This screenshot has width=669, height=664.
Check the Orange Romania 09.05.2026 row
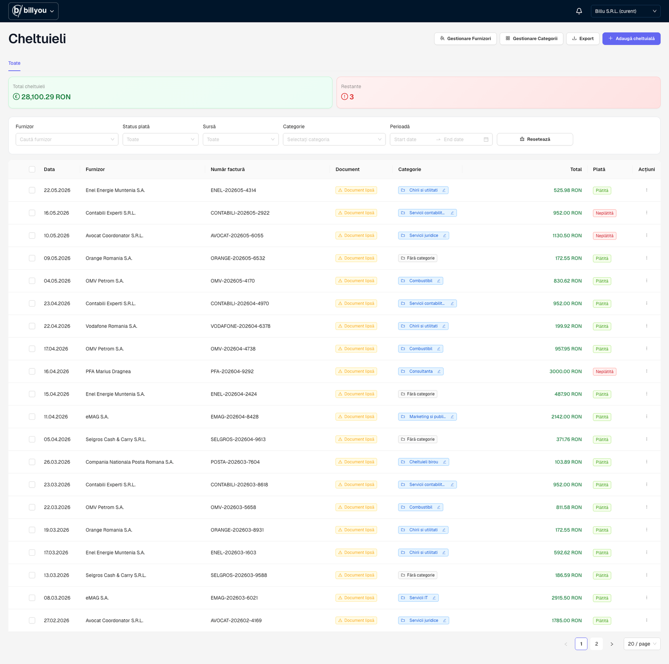(x=32, y=258)
